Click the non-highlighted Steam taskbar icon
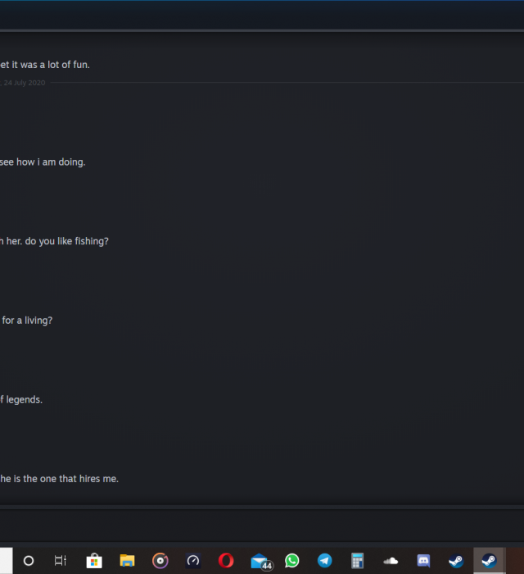The width and height of the screenshot is (524, 574). click(456, 561)
